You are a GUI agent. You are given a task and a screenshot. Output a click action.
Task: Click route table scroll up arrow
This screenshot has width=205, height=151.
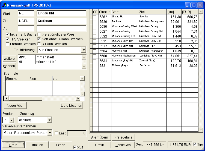(x=201, y=12)
